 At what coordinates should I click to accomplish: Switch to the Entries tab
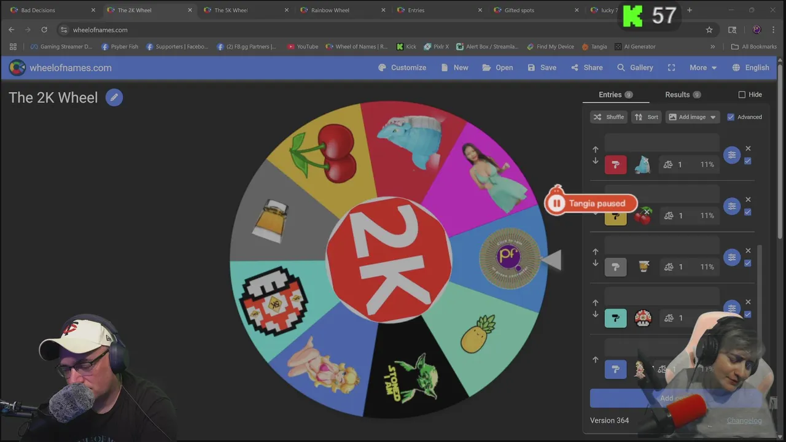click(616, 95)
